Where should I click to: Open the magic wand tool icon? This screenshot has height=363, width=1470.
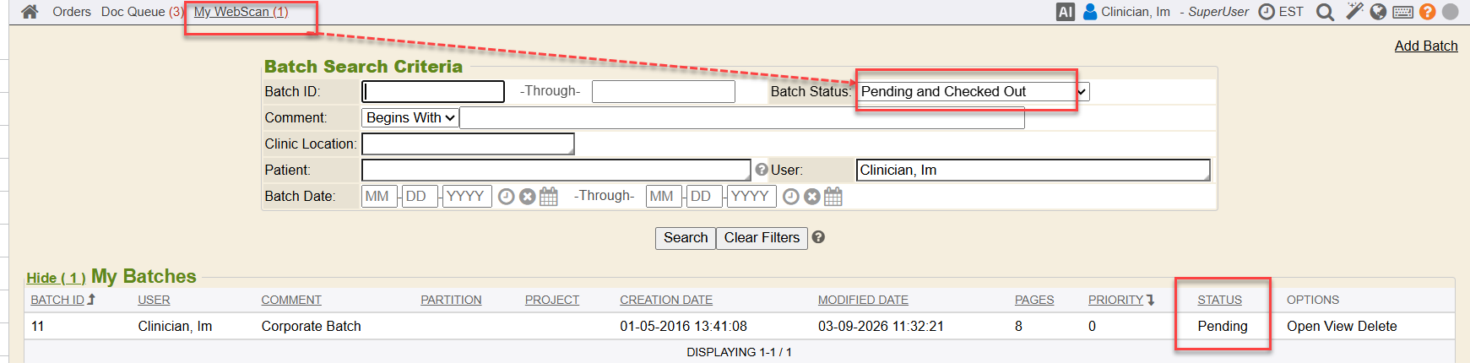coord(1354,12)
